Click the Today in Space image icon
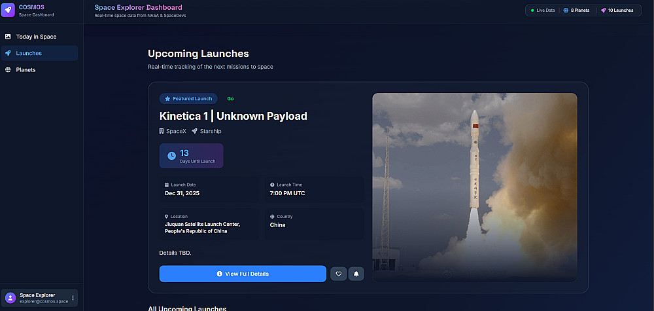This screenshot has height=311, width=654. [8, 37]
